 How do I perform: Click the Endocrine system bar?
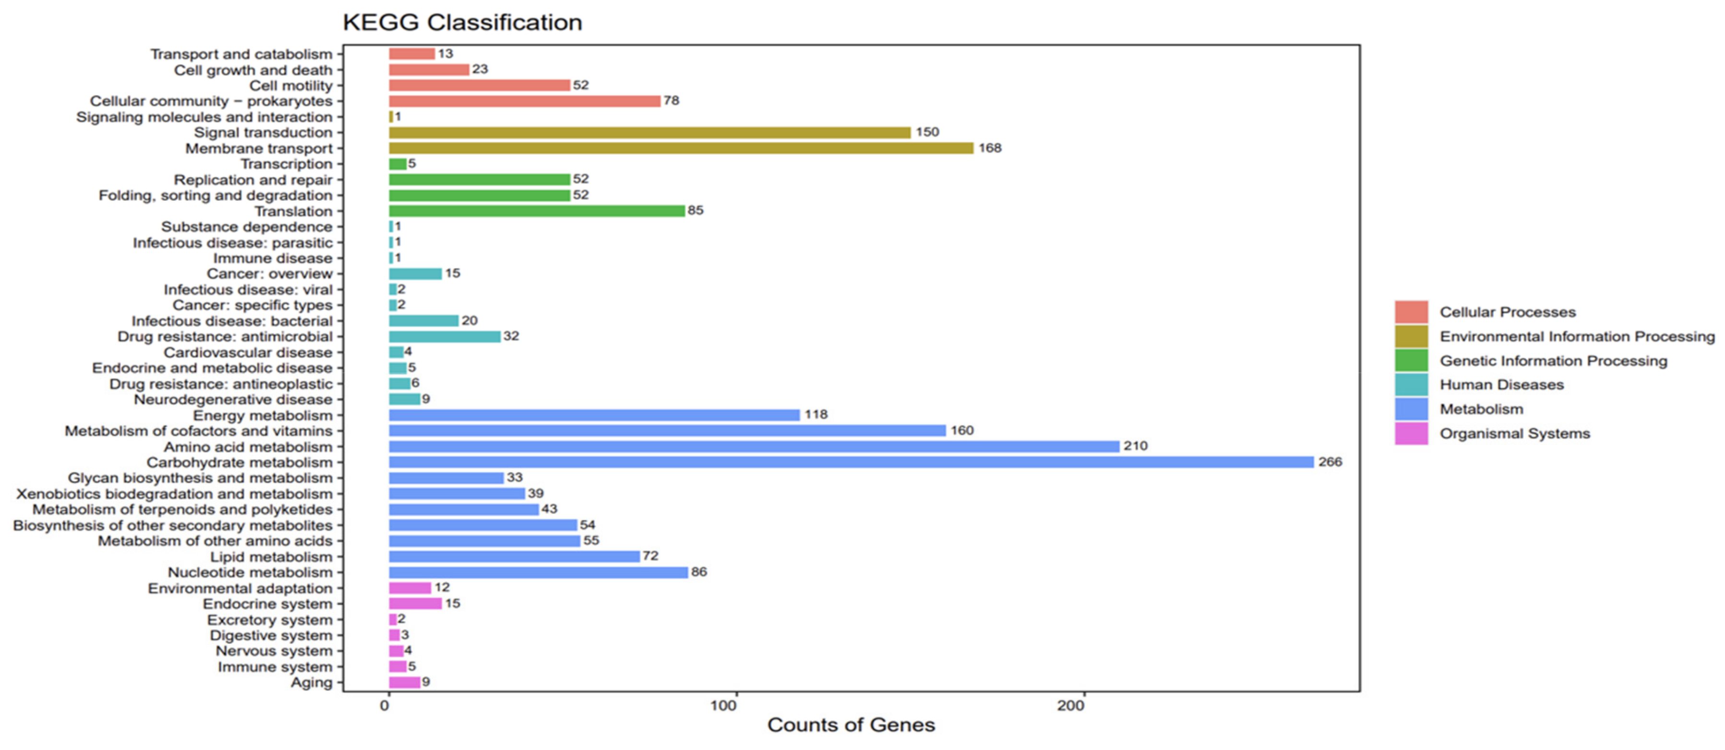tap(415, 604)
